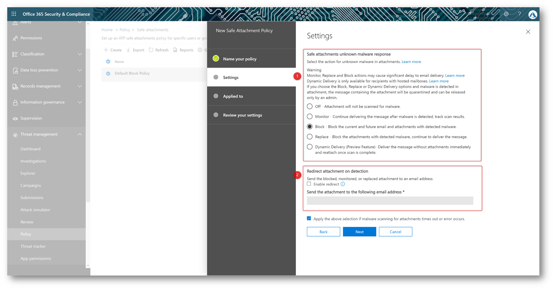Open Policy in the sidebar
The height and width of the screenshot is (290, 554).
point(47,234)
